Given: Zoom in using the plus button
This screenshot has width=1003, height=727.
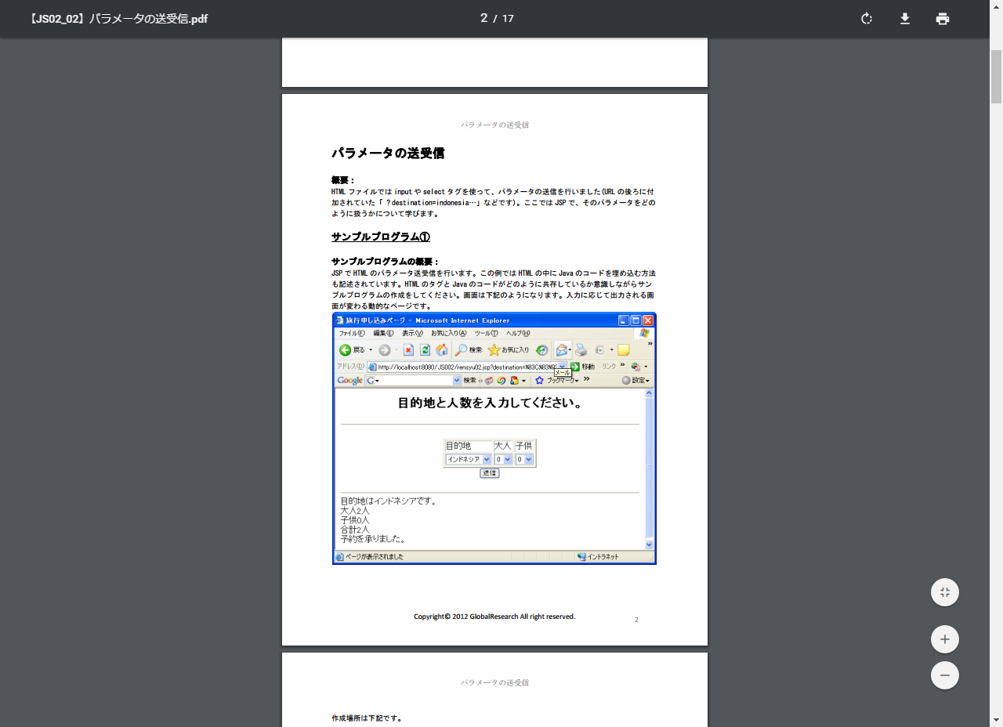Looking at the screenshot, I should 945,639.
